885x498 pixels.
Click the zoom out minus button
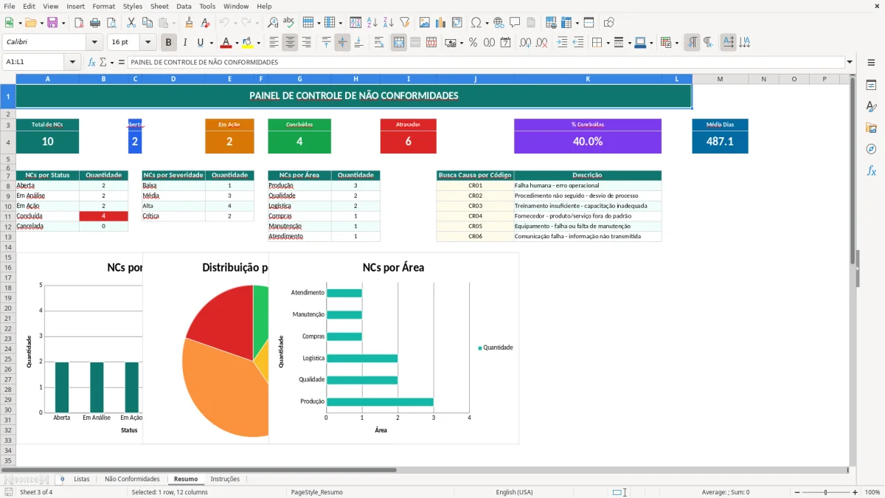click(x=796, y=492)
